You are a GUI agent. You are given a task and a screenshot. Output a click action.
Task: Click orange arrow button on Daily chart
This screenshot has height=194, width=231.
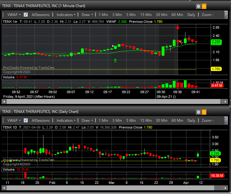click(x=204, y=112)
